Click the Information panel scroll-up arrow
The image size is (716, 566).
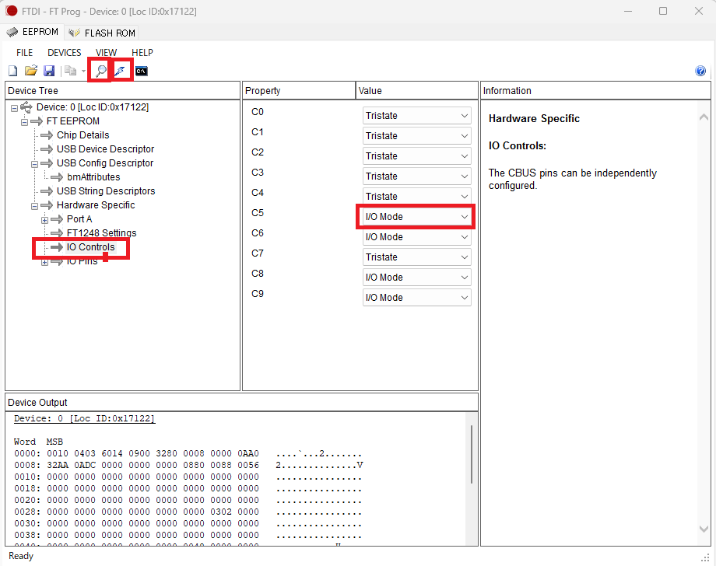point(704,117)
